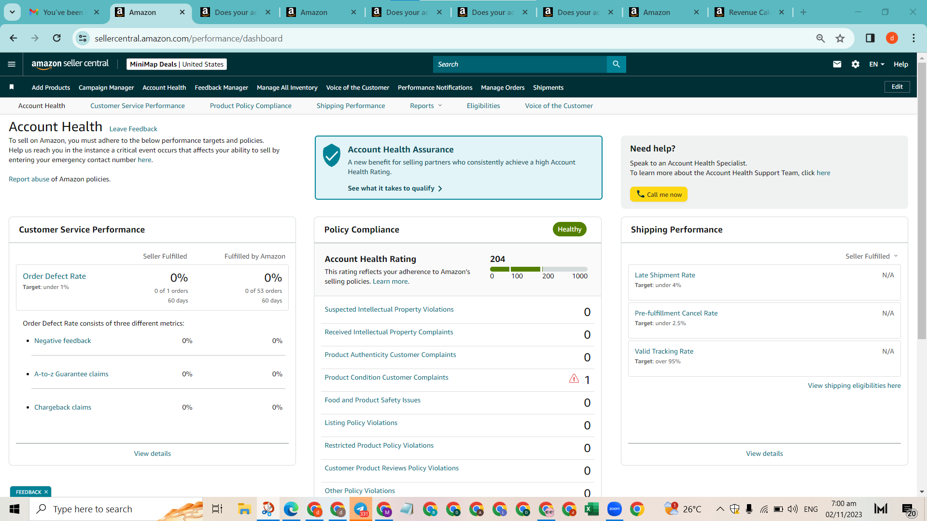Open Manage All Inventory
This screenshot has width=927, height=521.
tap(287, 87)
